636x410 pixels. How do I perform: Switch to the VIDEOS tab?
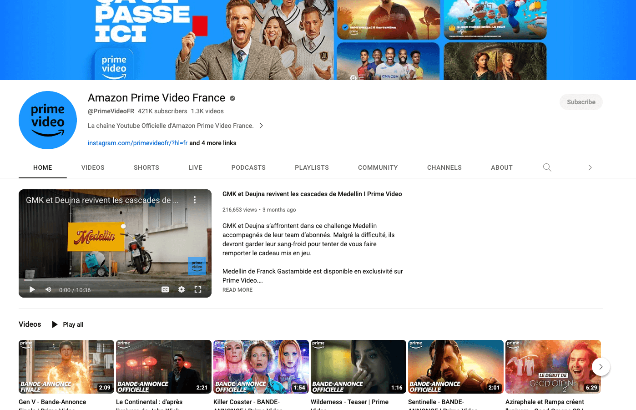click(93, 167)
